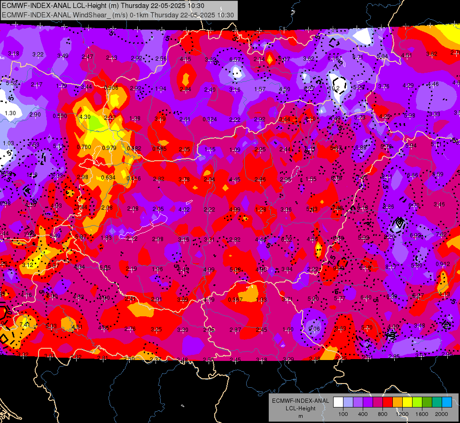
Task: Select the deep purple swatch right of 400
Action: [x=368, y=402]
